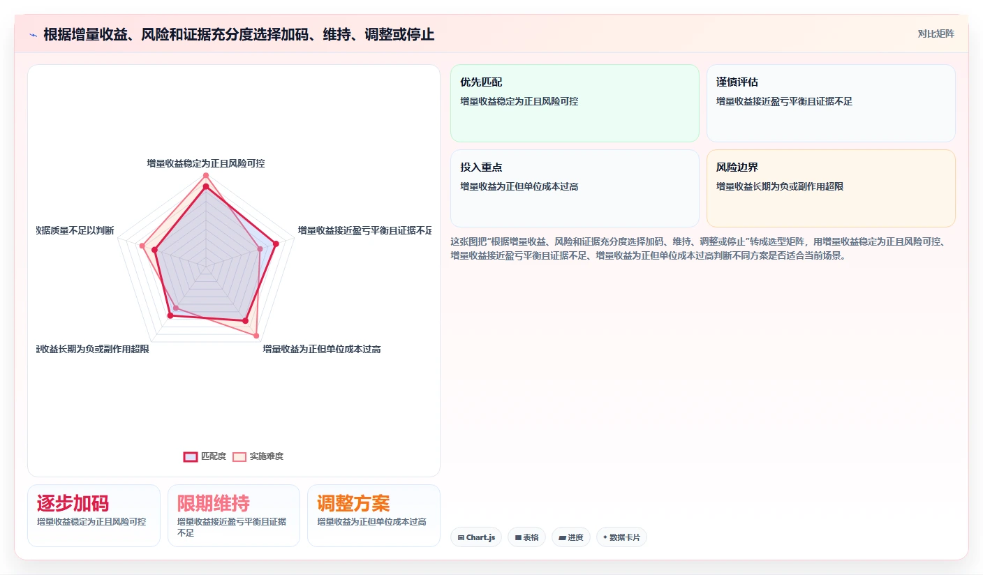Click radar axis label 增量收益为正但单位成本过高
This screenshot has width=983, height=575.
(321, 349)
